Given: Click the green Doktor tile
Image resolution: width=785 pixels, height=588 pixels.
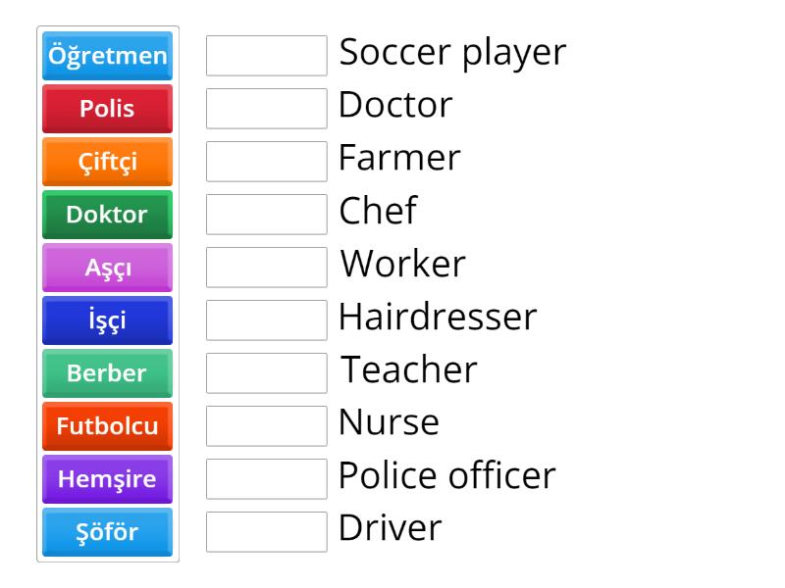Looking at the screenshot, I should [107, 215].
